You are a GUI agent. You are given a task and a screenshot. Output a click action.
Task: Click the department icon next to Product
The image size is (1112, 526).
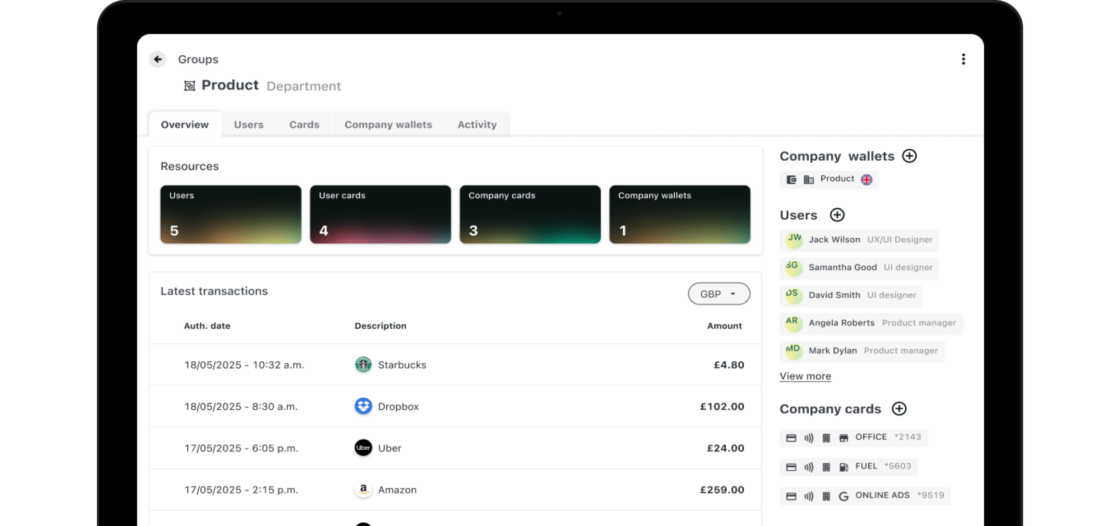click(x=189, y=86)
